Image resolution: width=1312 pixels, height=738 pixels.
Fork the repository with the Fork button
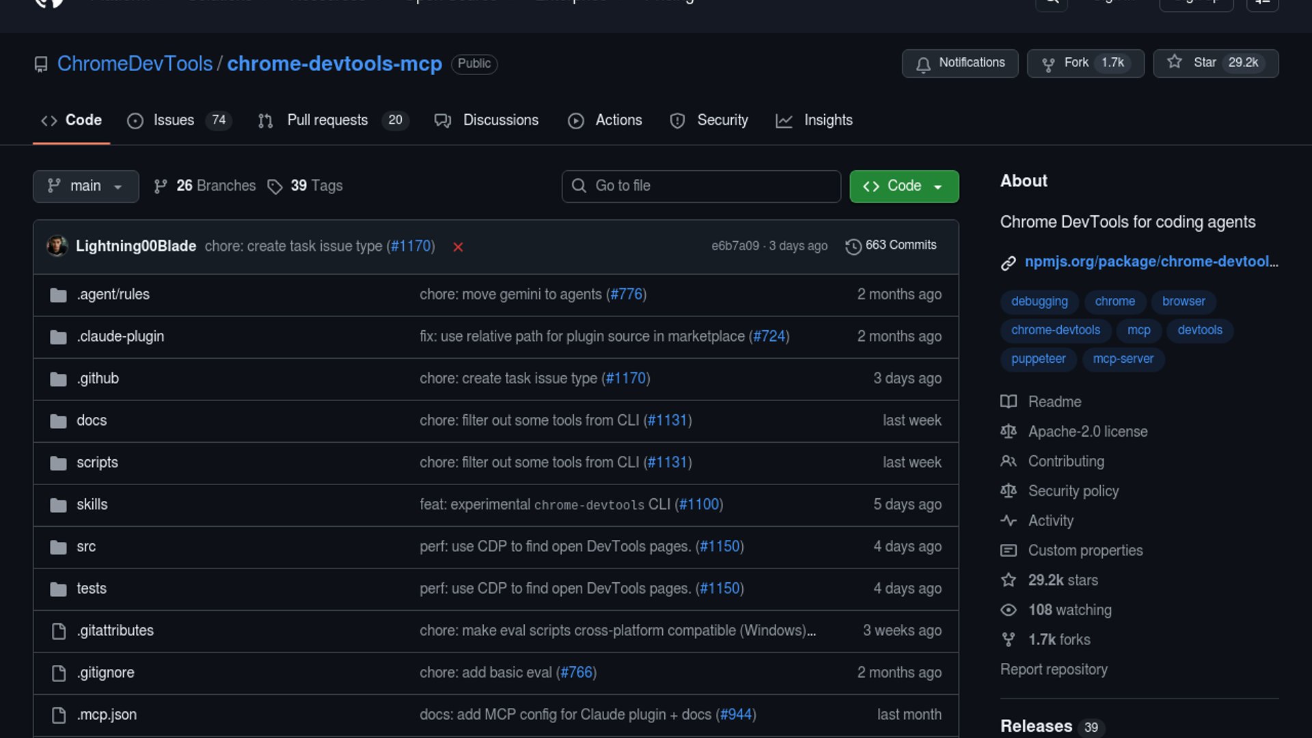point(1084,63)
